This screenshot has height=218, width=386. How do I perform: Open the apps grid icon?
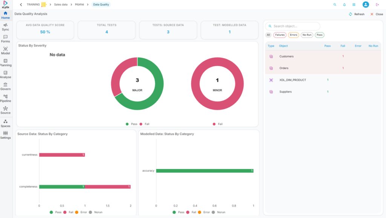354,5
